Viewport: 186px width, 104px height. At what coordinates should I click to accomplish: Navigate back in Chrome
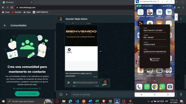(x=3, y=8)
